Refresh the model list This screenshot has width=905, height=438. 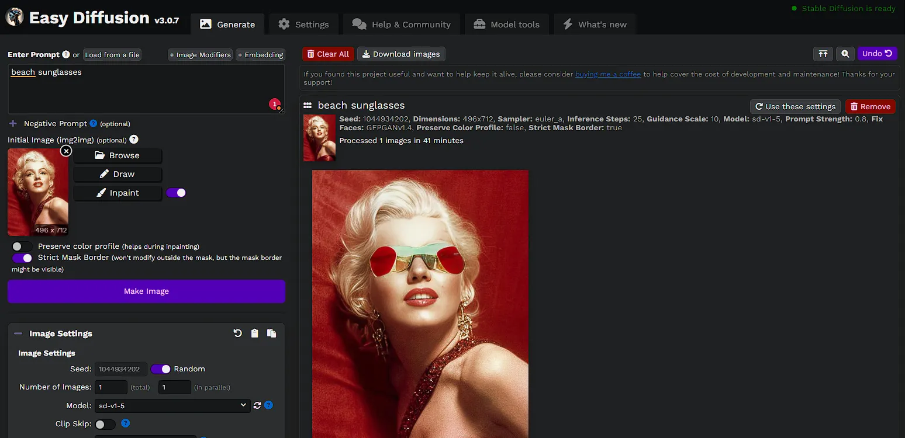257,405
